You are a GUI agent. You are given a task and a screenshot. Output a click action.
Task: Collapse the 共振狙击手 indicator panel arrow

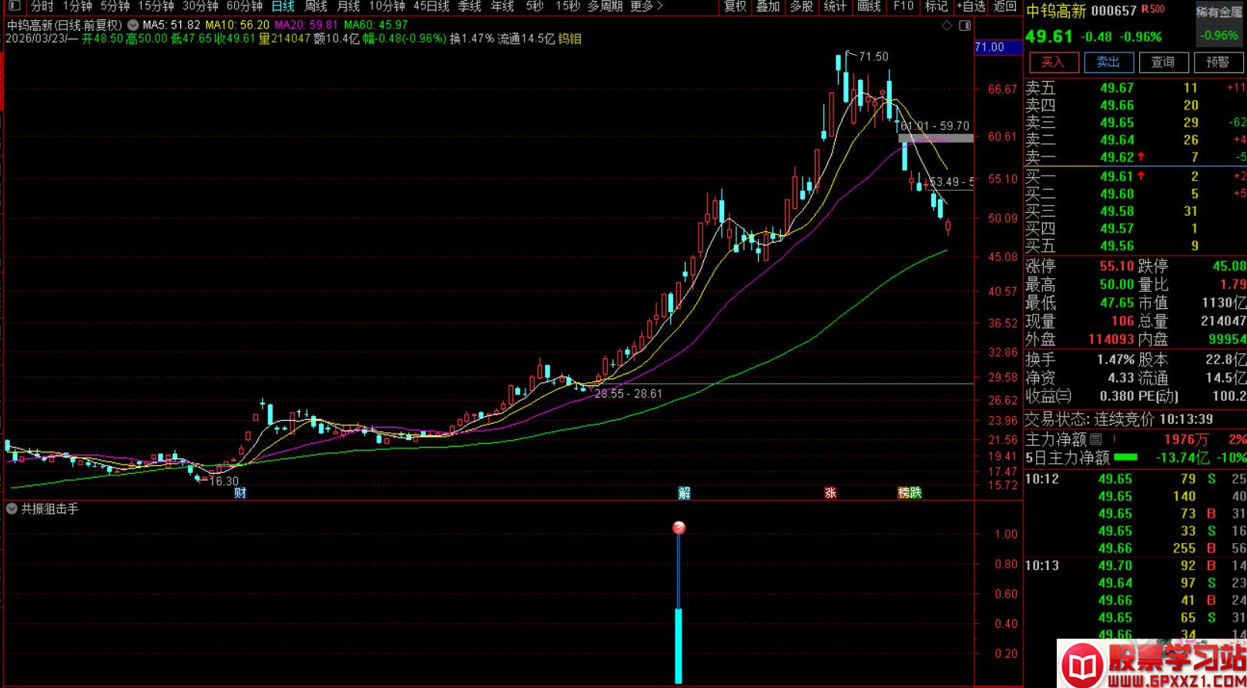[12, 508]
